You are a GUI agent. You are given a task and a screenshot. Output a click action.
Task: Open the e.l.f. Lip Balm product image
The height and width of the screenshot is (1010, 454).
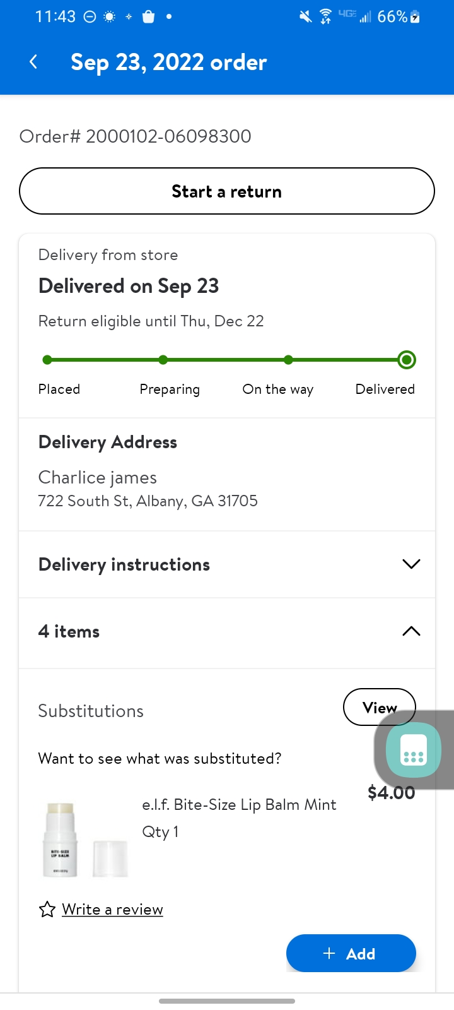click(85, 840)
